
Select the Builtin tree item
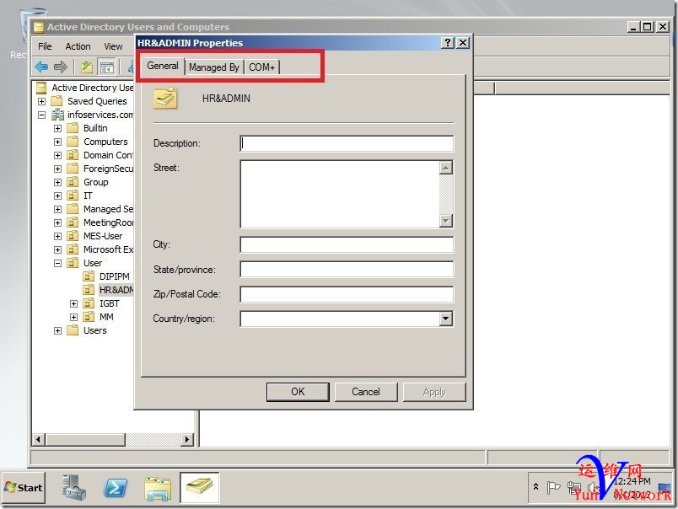95,128
